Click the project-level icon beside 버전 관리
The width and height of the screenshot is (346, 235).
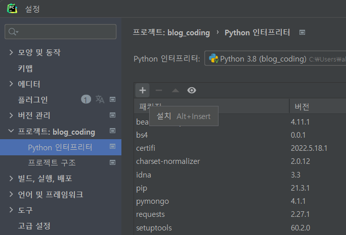112,115
